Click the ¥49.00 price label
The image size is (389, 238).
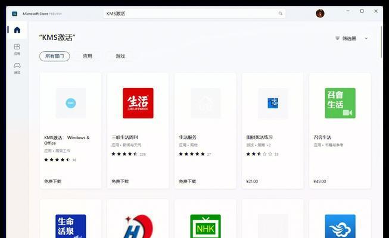(x=320, y=181)
